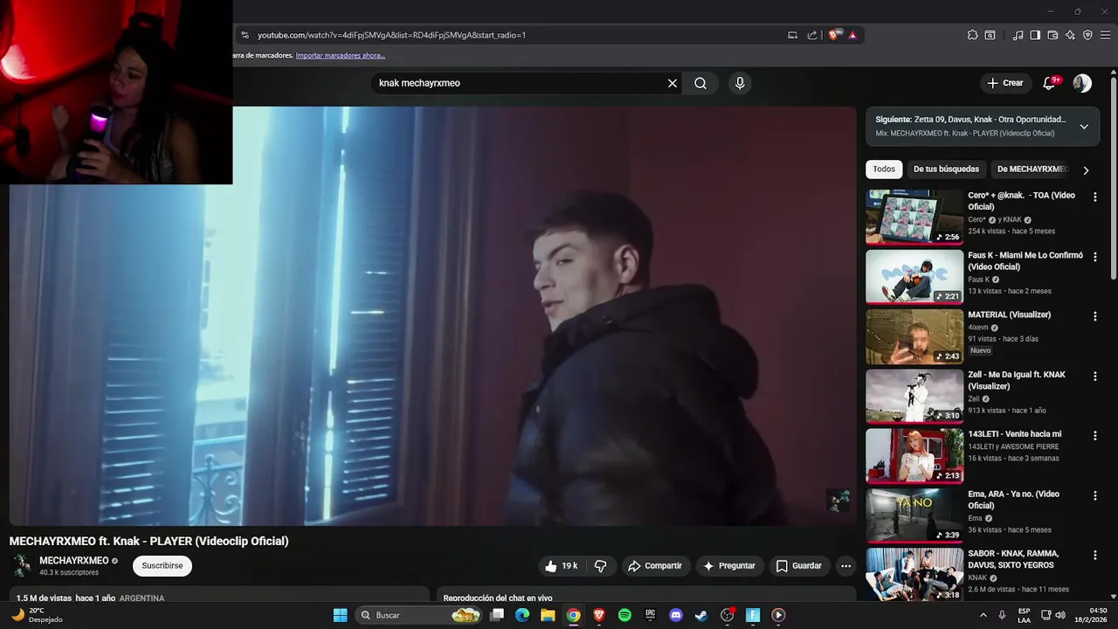Viewport: 1118px width, 629px height.
Task: Open options for 143LETI Venite hacia mi
Action: point(1094,436)
